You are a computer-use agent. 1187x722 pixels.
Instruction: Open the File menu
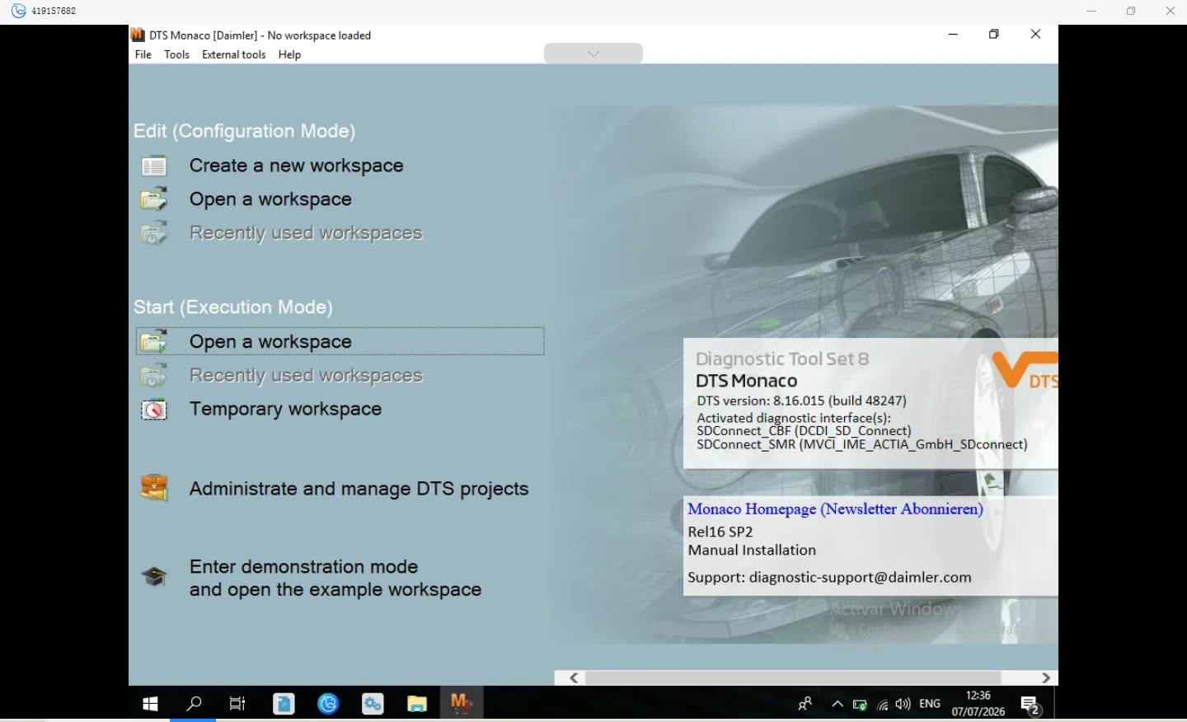point(143,54)
